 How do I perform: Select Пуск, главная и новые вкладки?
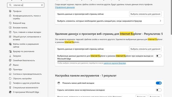pos(27,32)
